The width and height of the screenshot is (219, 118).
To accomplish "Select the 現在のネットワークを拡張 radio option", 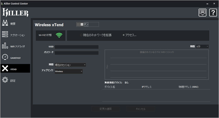I will [96, 35].
